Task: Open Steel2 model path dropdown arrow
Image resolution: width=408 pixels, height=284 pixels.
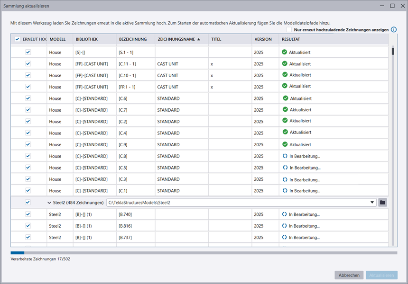Action: (372, 203)
